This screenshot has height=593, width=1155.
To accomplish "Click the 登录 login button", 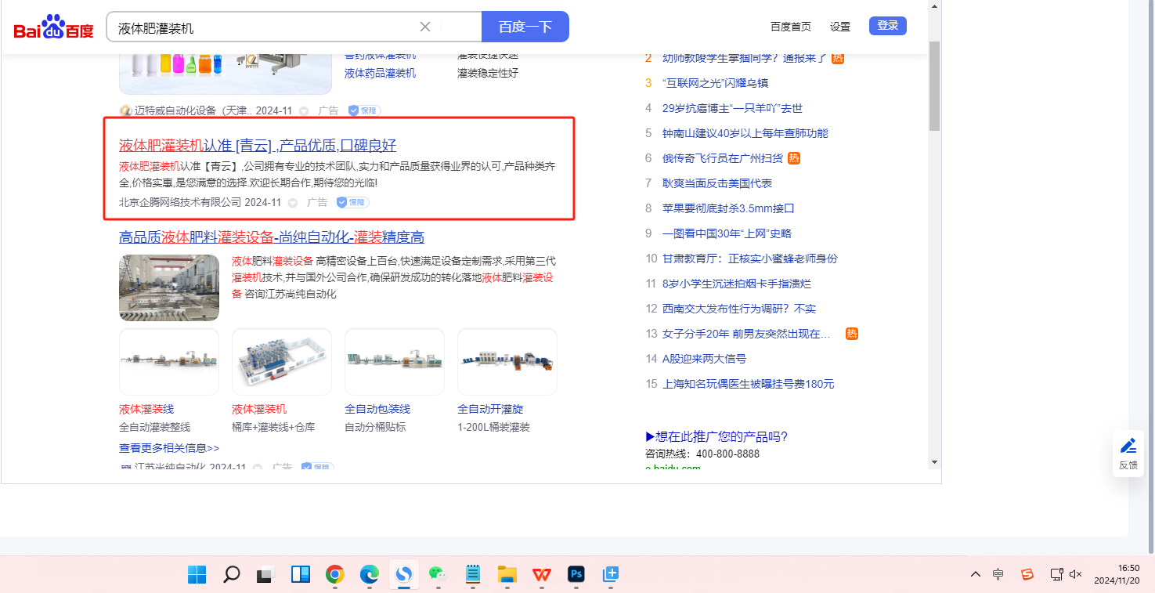I will click(x=888, y=26).
